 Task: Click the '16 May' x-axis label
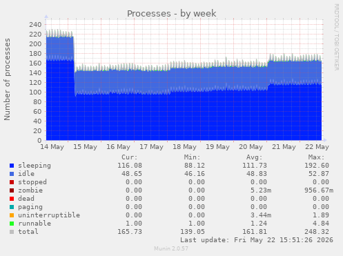(x=119, y=147)
